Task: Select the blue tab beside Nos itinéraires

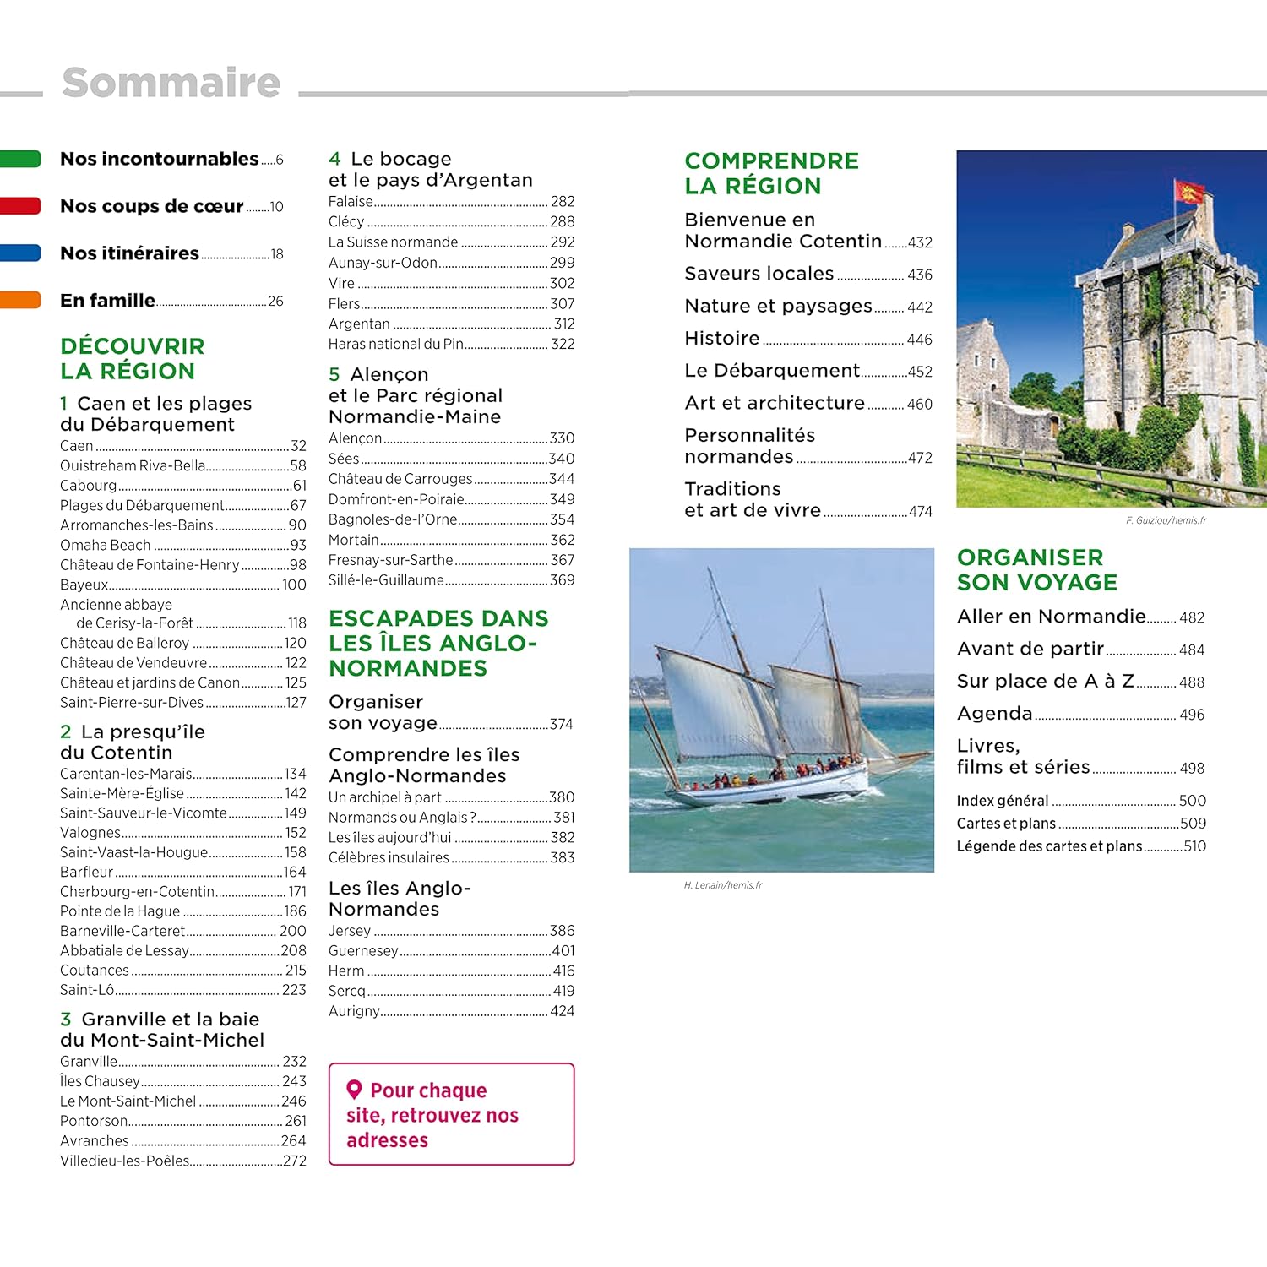Action: (x=20, y=253)
